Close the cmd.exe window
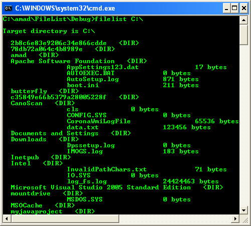The image size is (251, 226). pyautogui.click(x=243, y=8)
